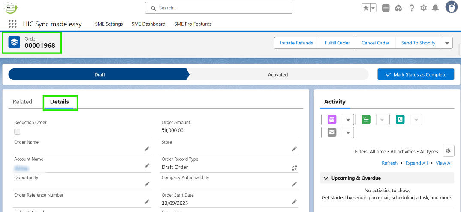This screenshot has width=461, height=212.
Task: Click the Expand All link
Action: 416,163
